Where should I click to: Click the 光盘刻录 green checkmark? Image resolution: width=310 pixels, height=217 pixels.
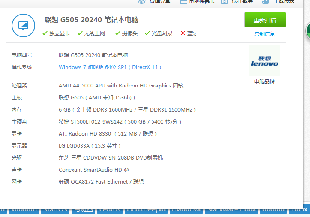tap(147, 33)
